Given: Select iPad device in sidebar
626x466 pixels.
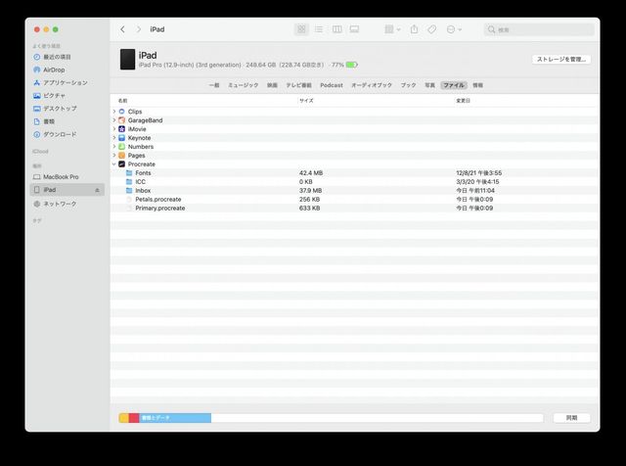Looking at the screenshot, I should coord(67,190).
